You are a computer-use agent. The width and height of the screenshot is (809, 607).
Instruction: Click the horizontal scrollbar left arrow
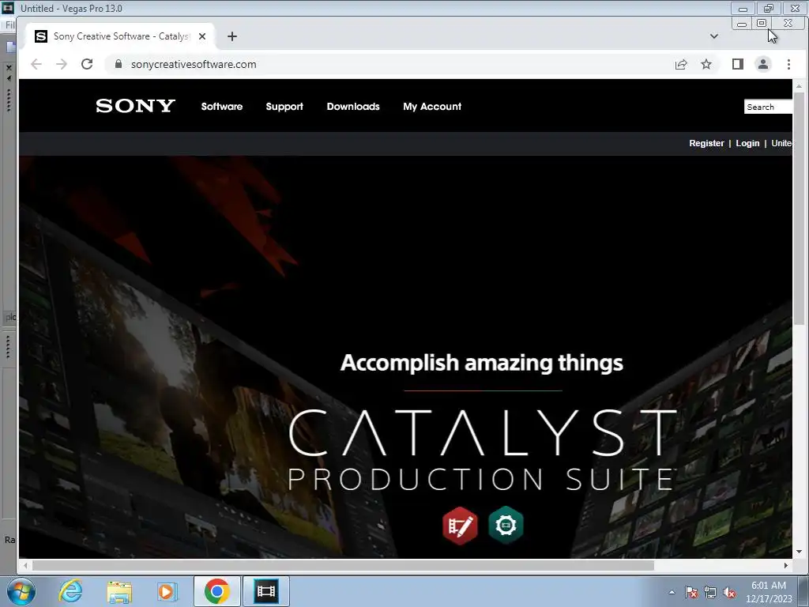tap(25, 566)
